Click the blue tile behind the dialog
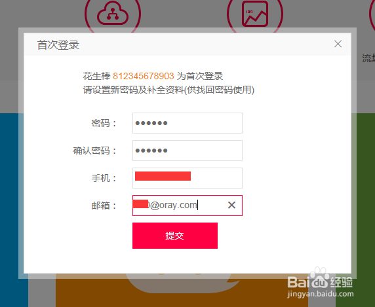Viewport: 375px width, 307px height. 9,210
